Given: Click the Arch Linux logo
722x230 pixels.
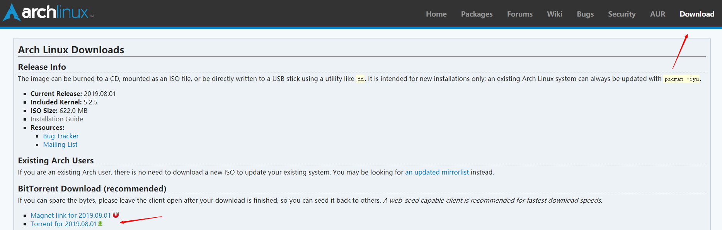Looking at the screenshot, I should pyautogui.click(x=48, y=12).
